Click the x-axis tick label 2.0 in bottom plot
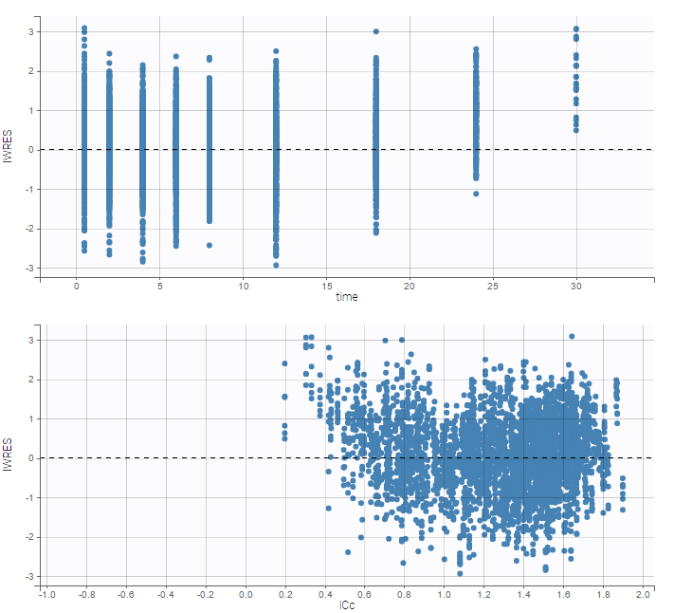674x613 pixels. click(x=644, y=594)
